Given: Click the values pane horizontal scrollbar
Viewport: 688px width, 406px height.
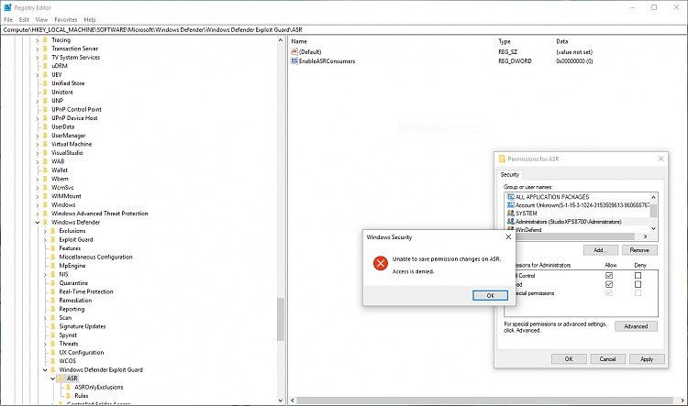Looking at the screenshot, I should tap(485, 401).
